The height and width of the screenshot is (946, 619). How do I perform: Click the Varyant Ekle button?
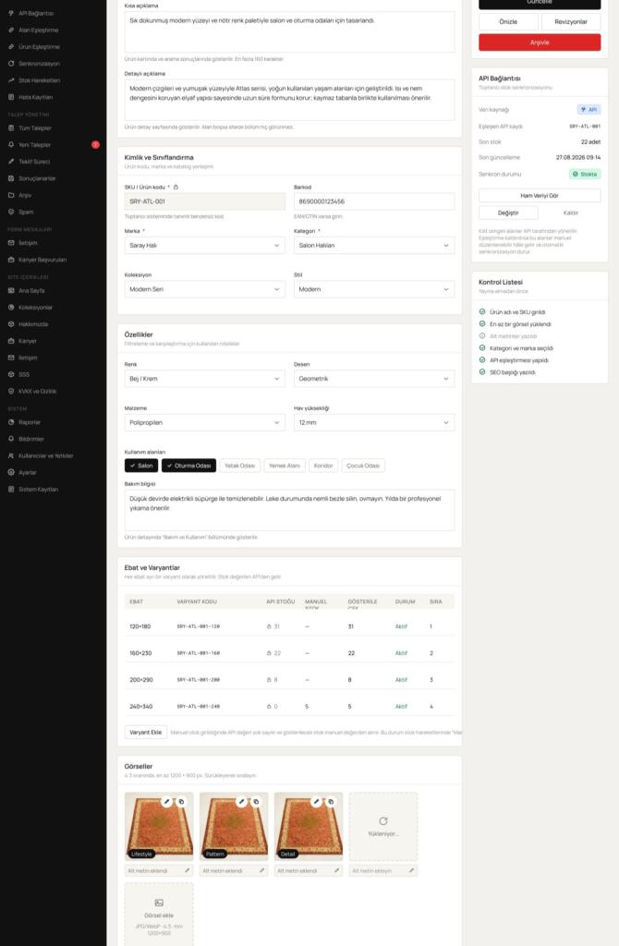145,733
